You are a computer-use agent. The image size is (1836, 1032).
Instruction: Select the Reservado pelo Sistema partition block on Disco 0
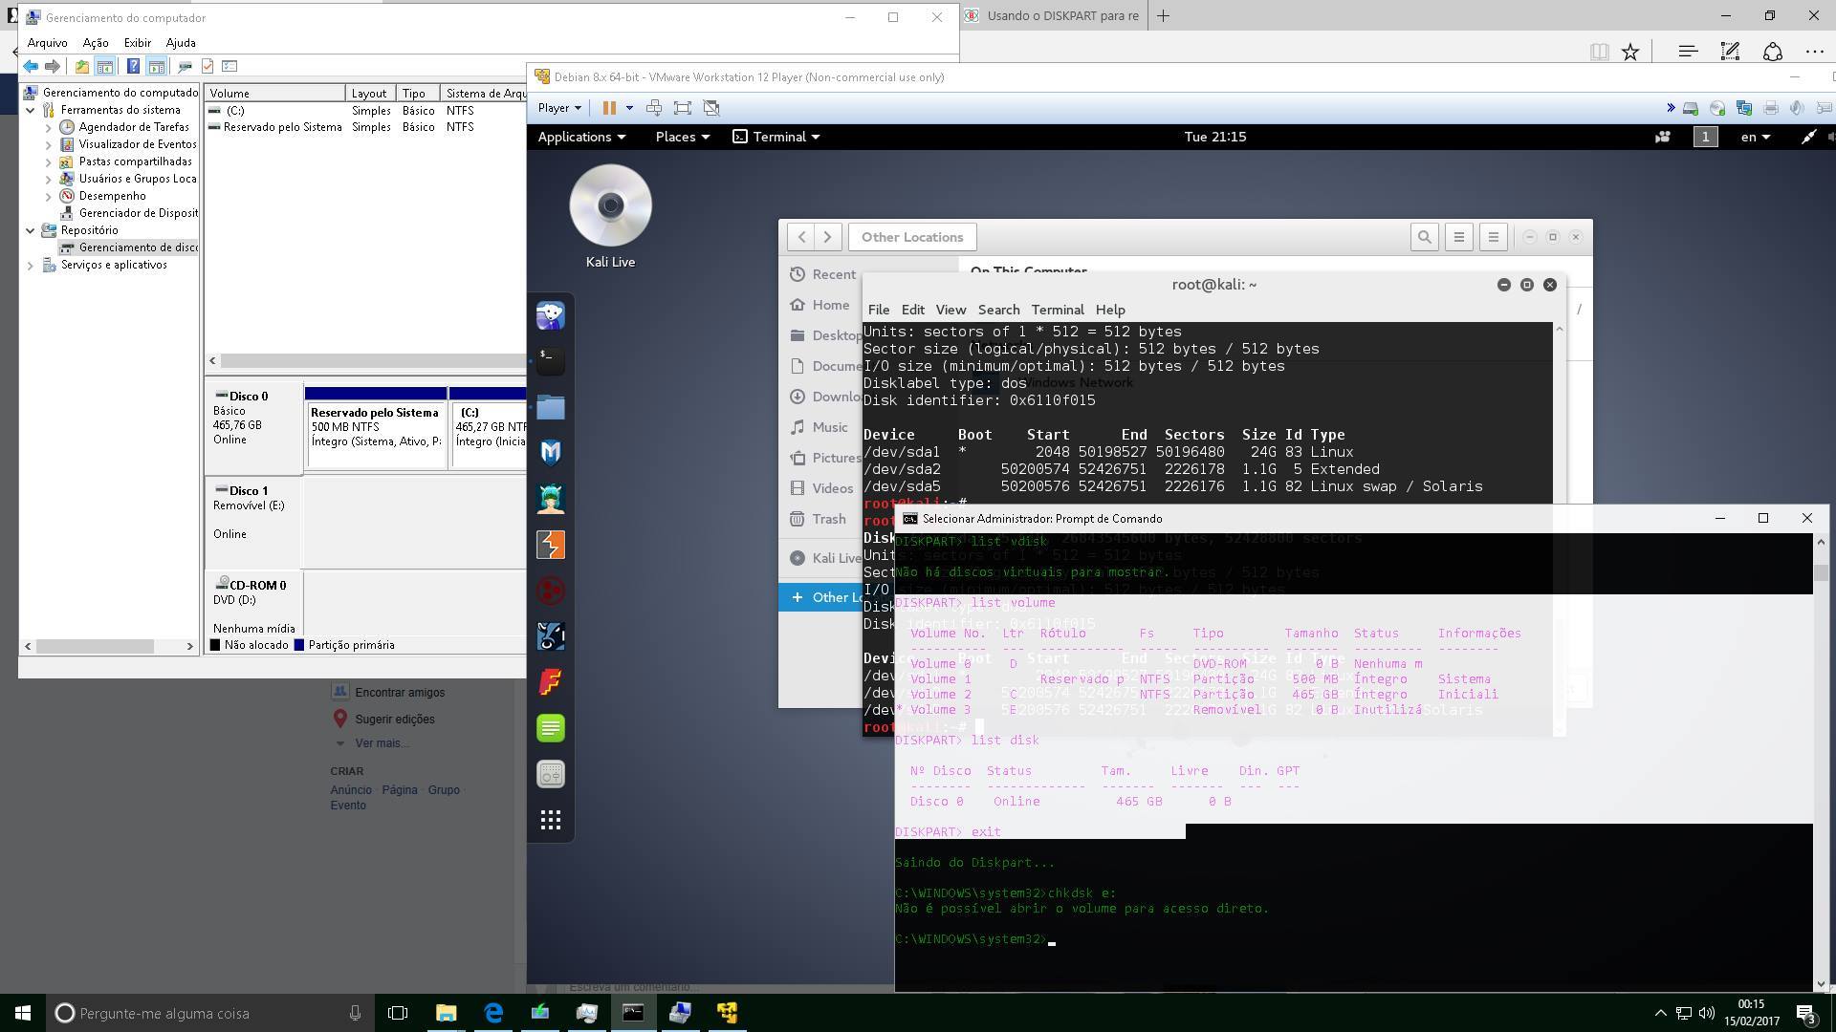[376, 427]
